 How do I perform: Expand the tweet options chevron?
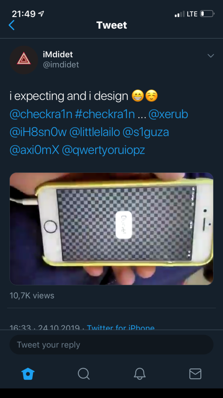tap(211, 56)
